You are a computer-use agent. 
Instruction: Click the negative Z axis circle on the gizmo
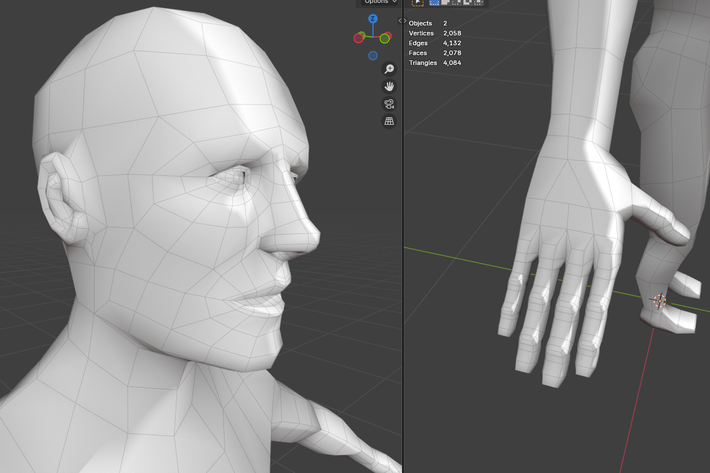[373, 56]
